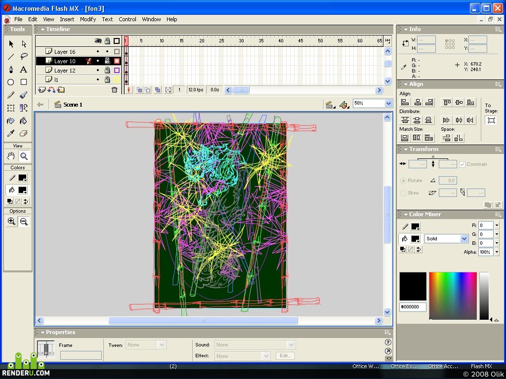
Task: Click the Free Transform tool
Action: [x=11, y=108]
